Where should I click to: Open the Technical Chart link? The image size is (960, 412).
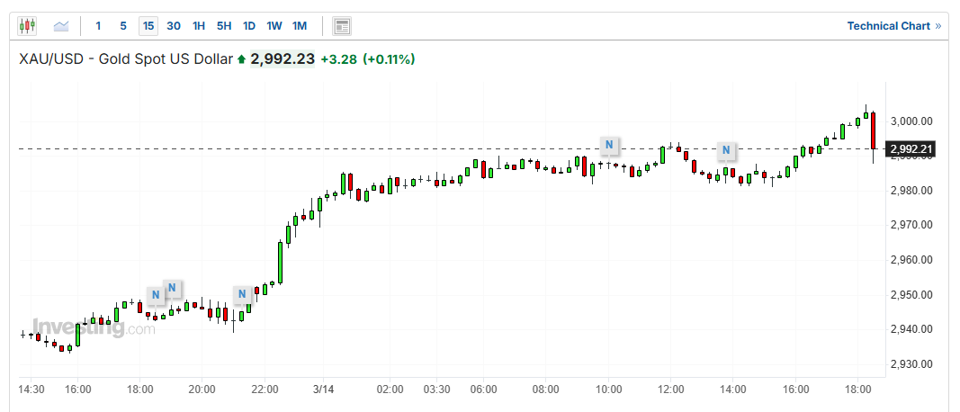(x=894, y=26)
